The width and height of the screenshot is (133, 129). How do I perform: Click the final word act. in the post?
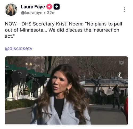click(9, 36)
